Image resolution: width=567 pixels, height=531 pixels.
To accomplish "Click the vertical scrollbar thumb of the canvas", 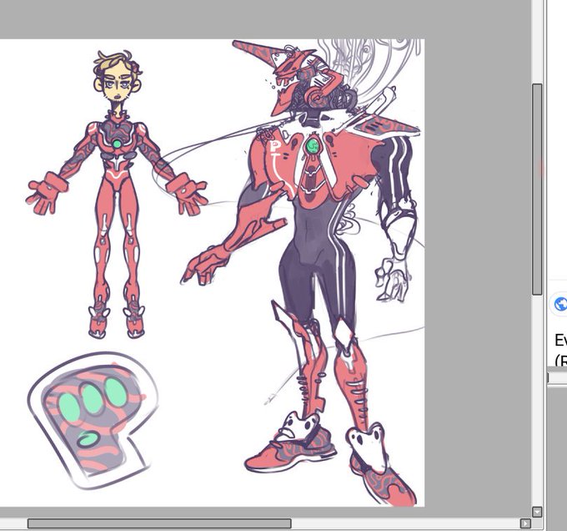I will tap(537, 190).
